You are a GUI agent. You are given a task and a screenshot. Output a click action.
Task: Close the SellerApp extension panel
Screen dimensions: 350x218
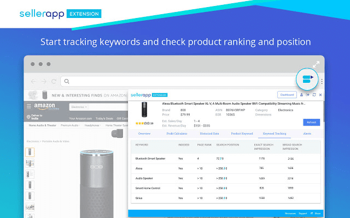(x=320, y=95)
